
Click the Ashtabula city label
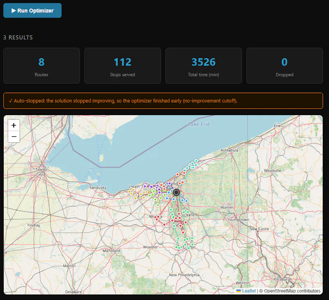pyautogui.click(x=229, y=150)
